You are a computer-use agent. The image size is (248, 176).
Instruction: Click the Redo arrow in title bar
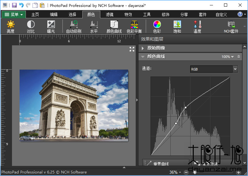pyautogui.click(x=28, y=5)
